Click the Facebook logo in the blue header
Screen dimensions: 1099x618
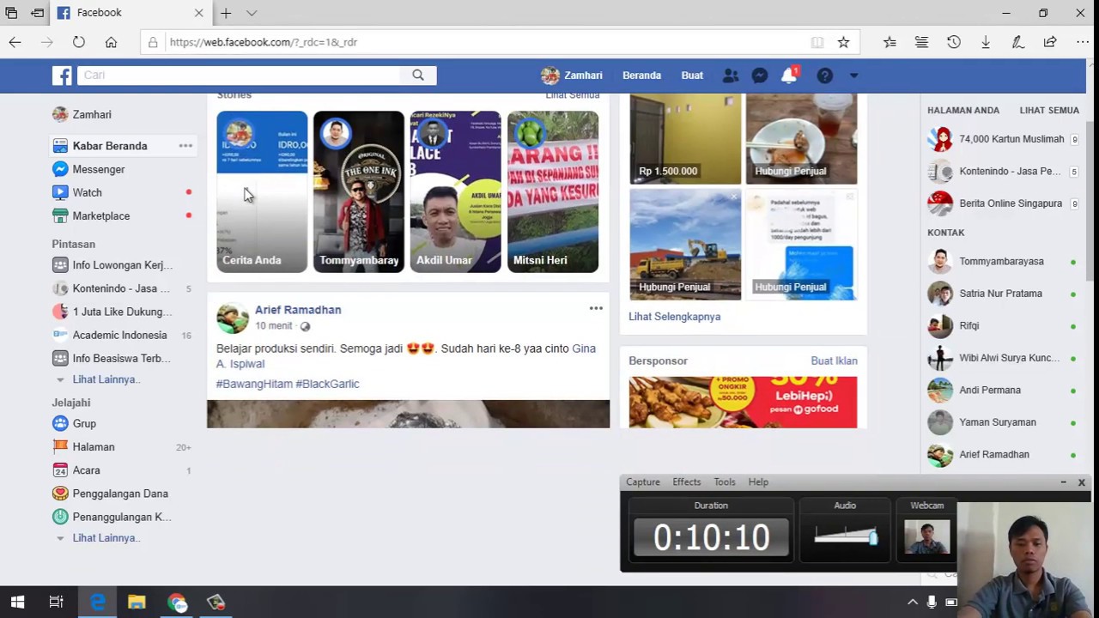[62, 76]
